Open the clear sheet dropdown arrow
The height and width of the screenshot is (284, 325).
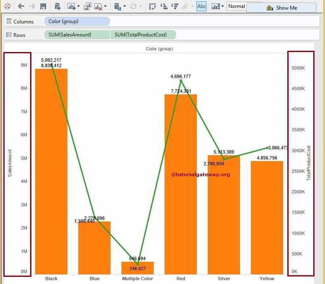pyautogui.click(x=105, y=6)
